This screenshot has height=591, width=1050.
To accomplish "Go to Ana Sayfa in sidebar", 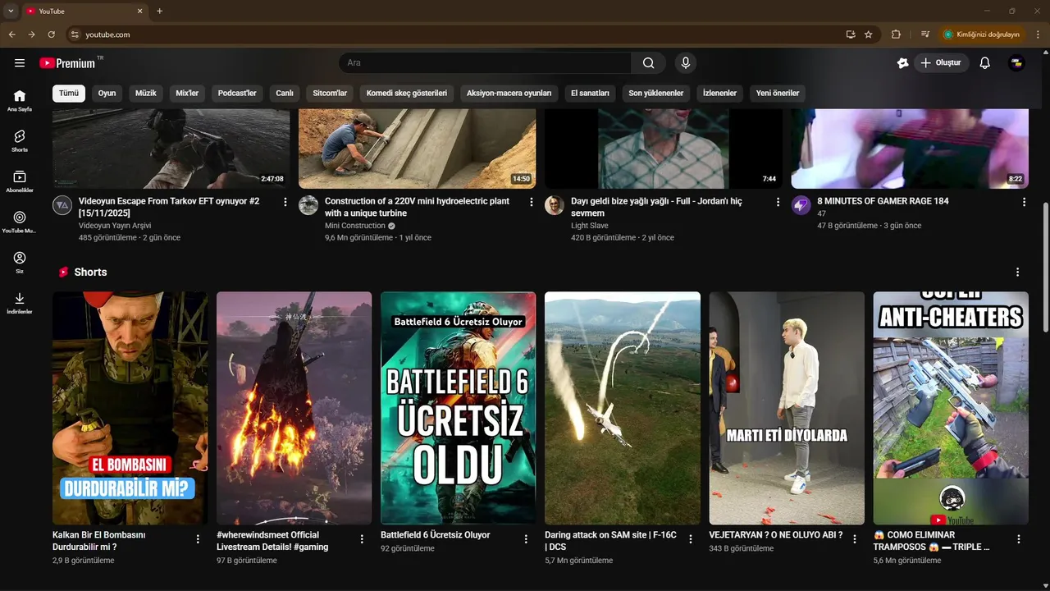I will (20, 101).
